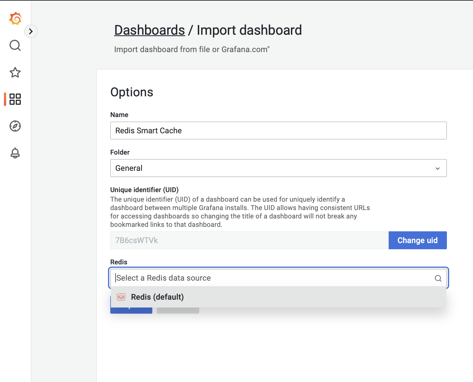Image resolution: width=473 pixels, height=382 pixels.
Task: Click the greyed-out UID field 7B6csWTVk
Action: click(x=249, y=240)
